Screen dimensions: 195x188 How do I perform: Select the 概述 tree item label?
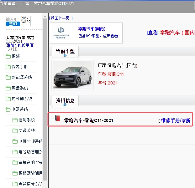click(x=16, y=56)
